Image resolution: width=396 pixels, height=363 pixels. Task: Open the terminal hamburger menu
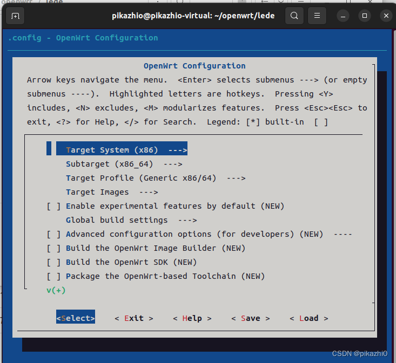pyautogui.click(x=317, y=16)
